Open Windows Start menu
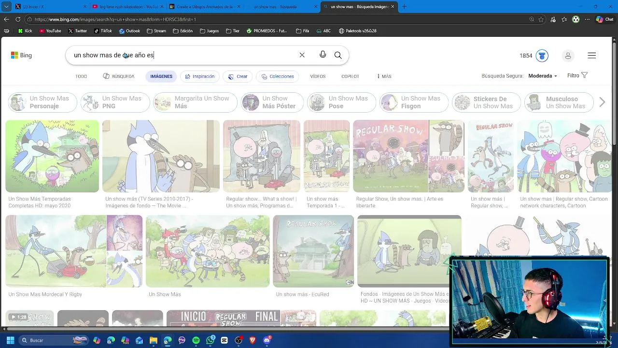This screenshot has width=618, height=348. 10,340
